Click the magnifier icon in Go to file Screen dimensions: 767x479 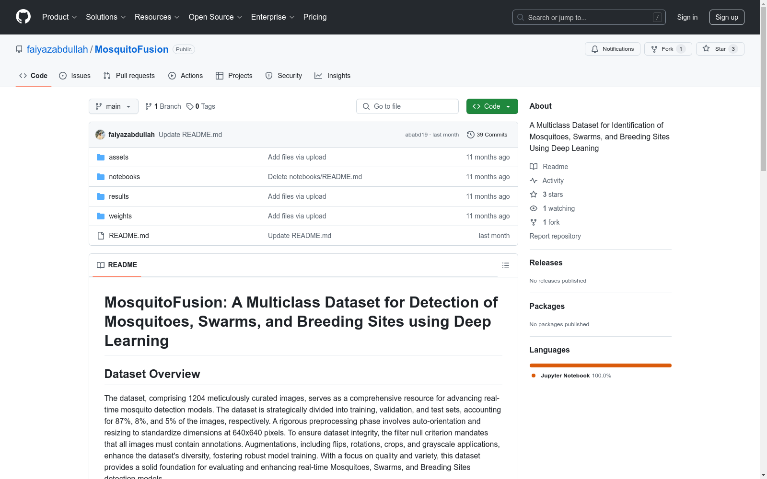click(x=366, y=106)
